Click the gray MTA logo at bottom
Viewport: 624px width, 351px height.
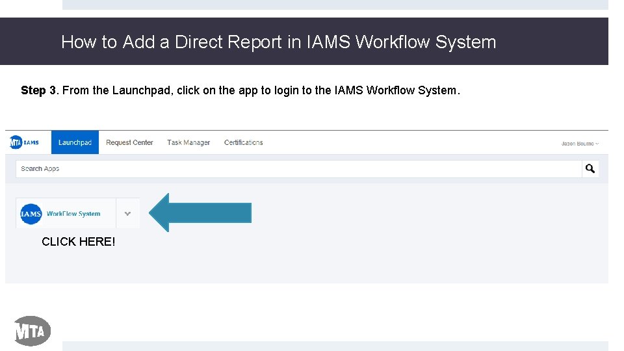point(32,331)
